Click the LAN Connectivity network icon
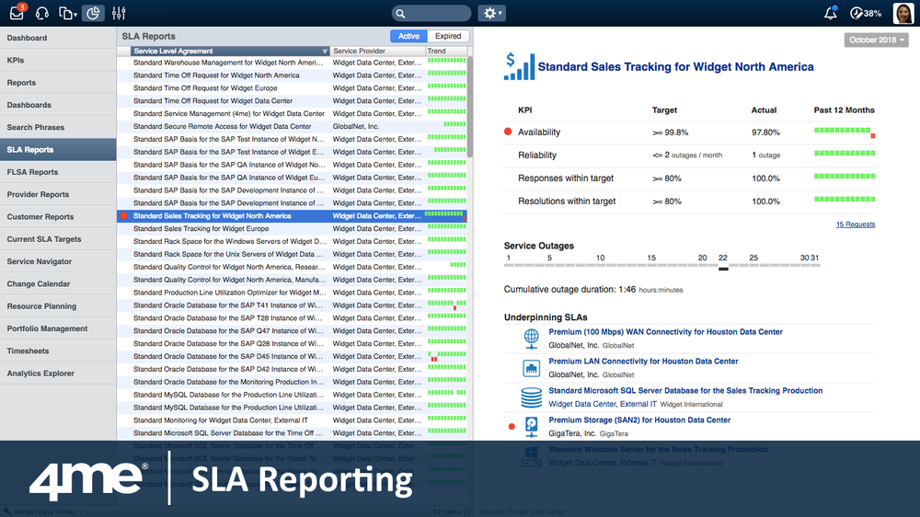 tap(531, 368)
